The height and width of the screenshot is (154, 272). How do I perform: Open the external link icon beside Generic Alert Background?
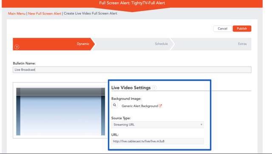(160, 106)
